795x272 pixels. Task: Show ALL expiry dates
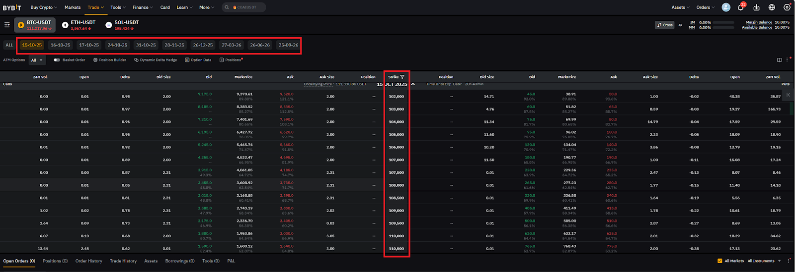click(x=9, y=45)
